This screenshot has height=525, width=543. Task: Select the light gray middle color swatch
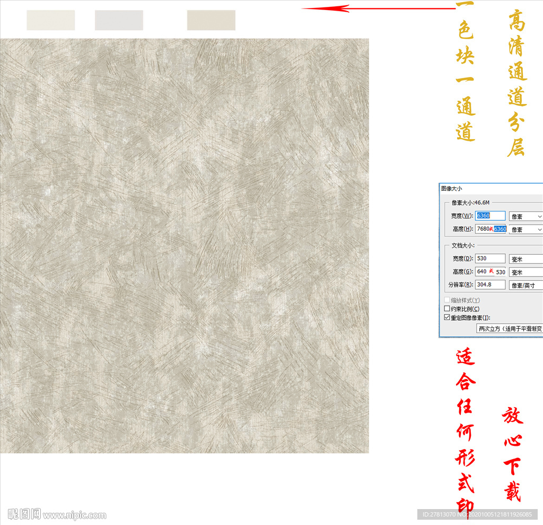(x=119, y=20)
